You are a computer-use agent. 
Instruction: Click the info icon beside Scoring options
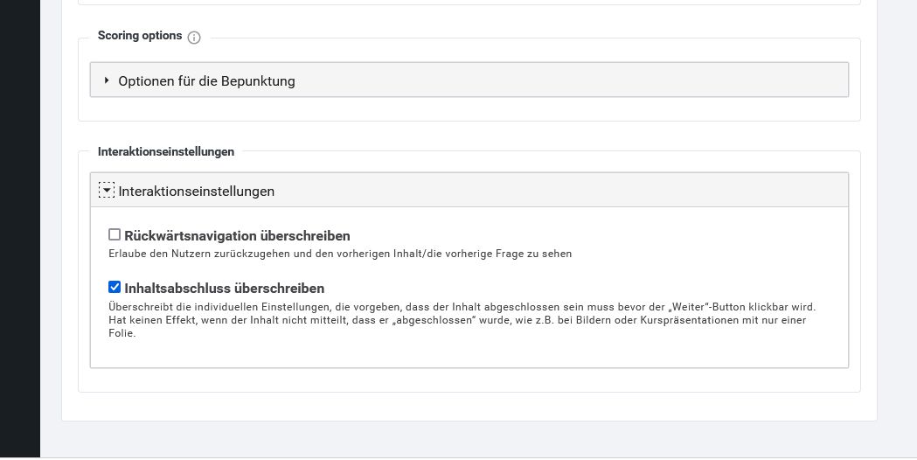click(x=193, y=38)
